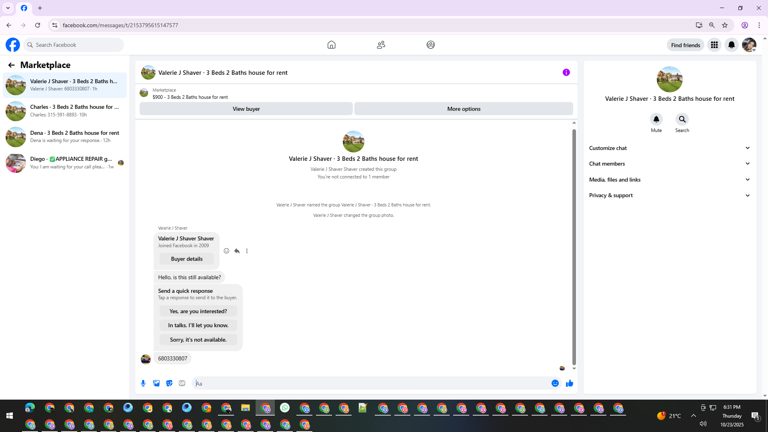
Task: Open the GIF picker icon
Action: [x=182, y=383]
